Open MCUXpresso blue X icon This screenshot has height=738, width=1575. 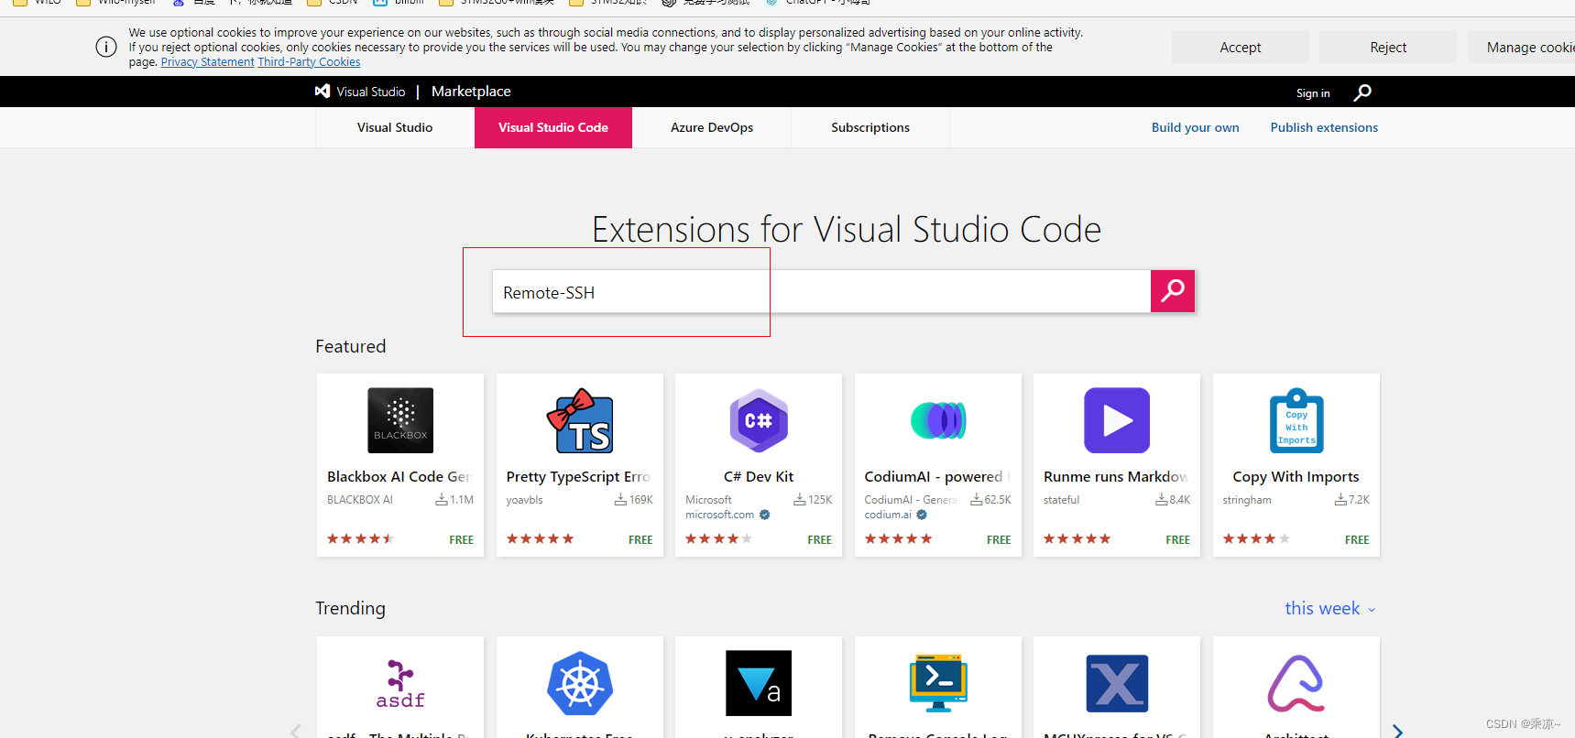[1117, 683]
